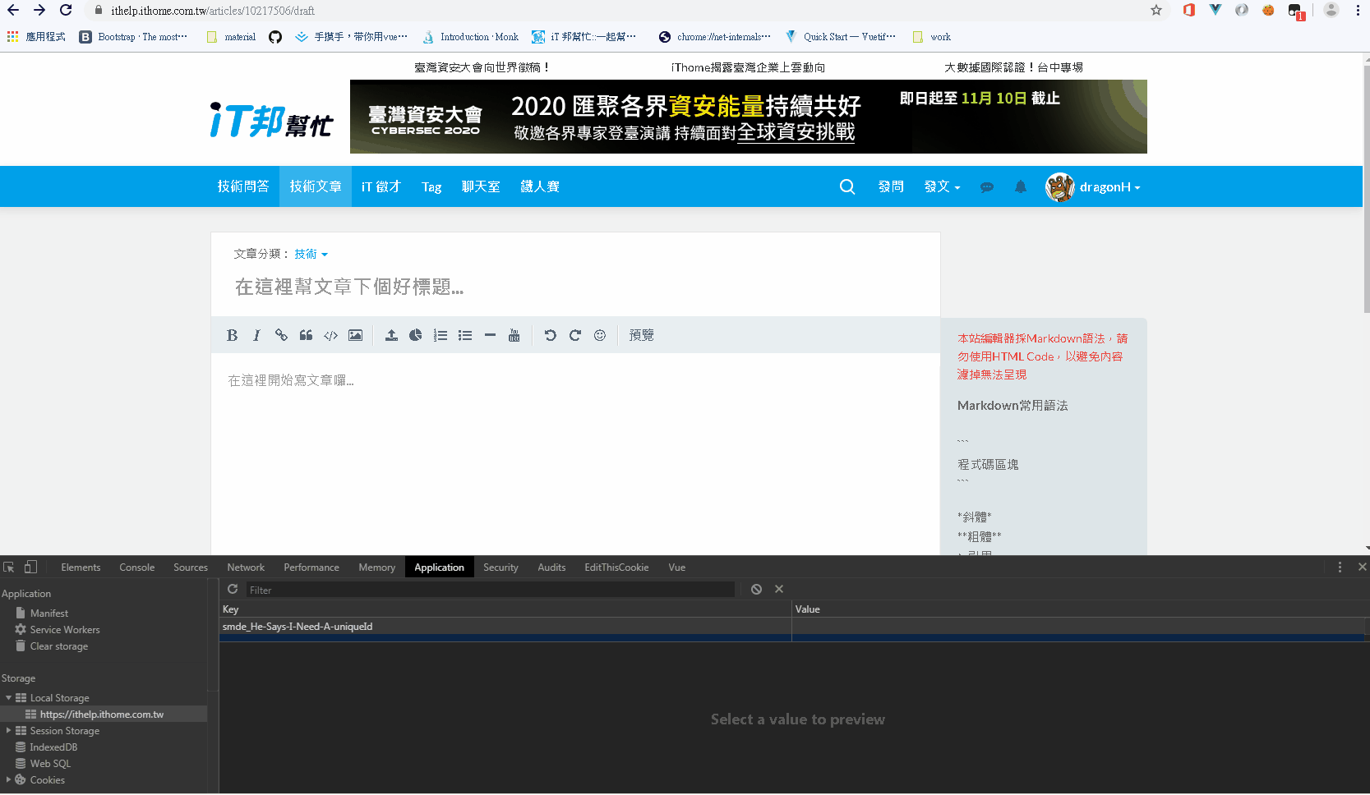Switch to the Network tab in DevTools

246,567
